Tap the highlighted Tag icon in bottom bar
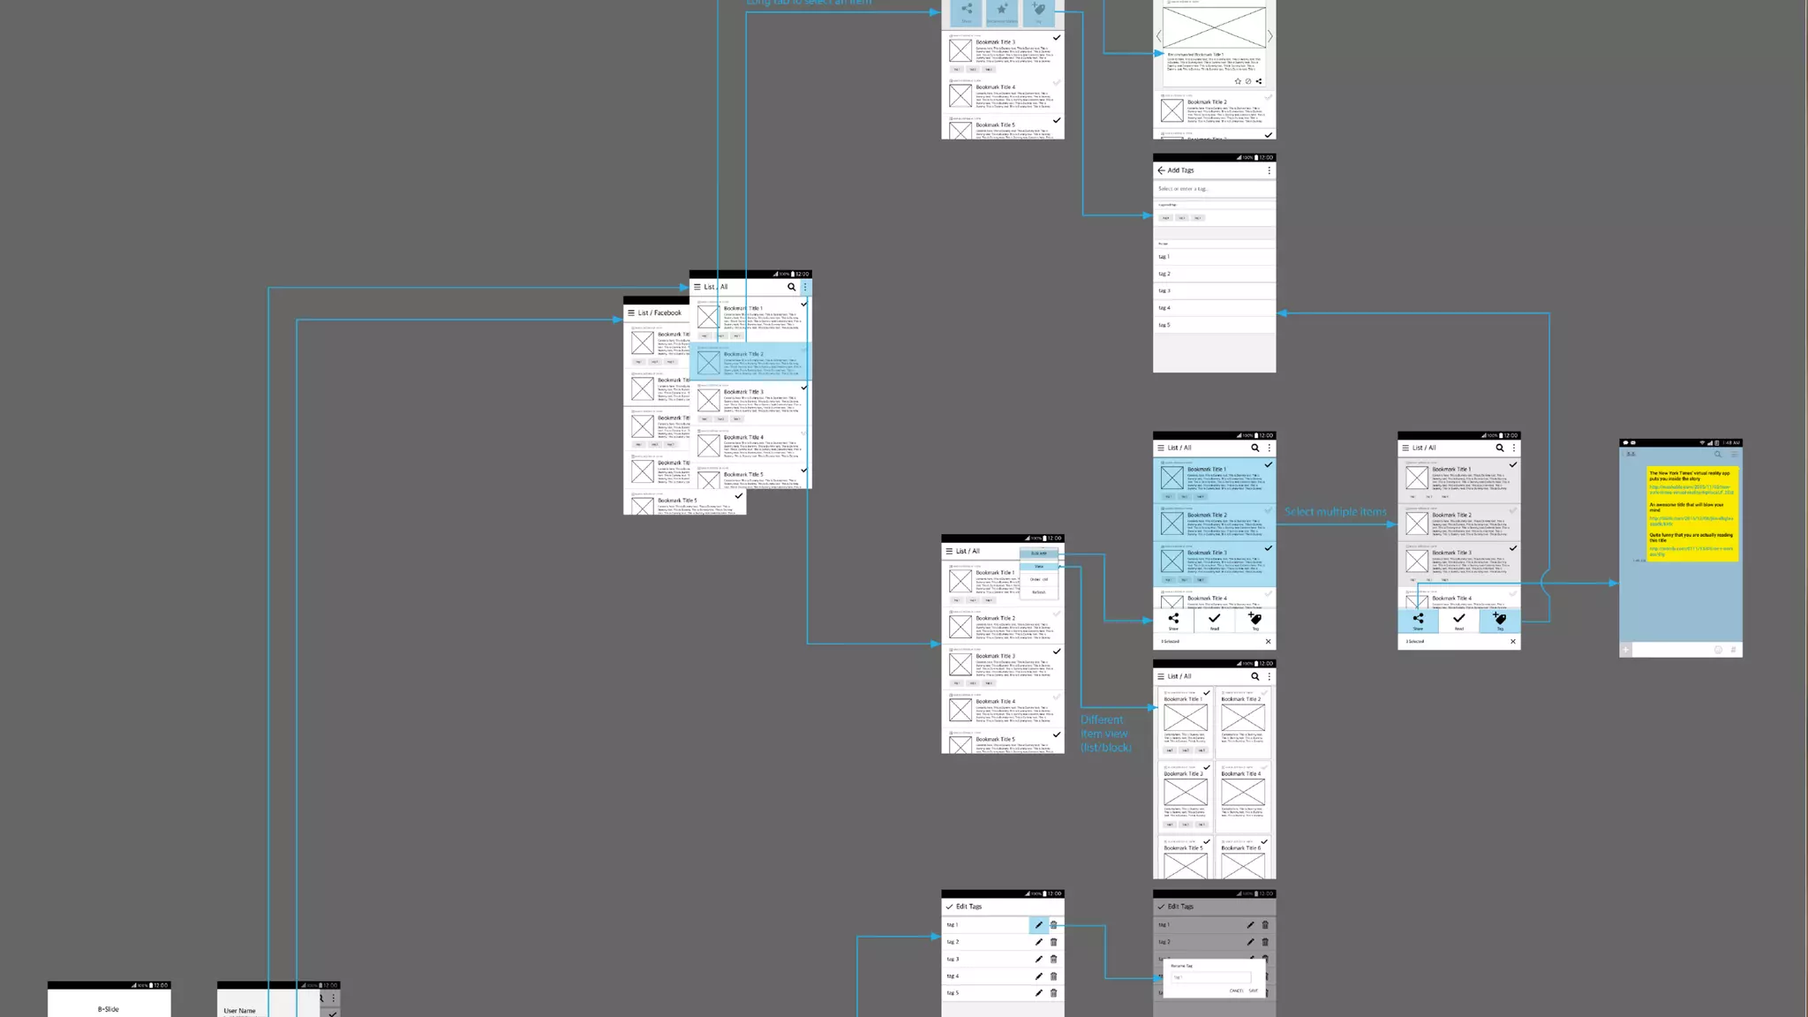Viewport: 1808px width, 1017px height. point(1500,621)
